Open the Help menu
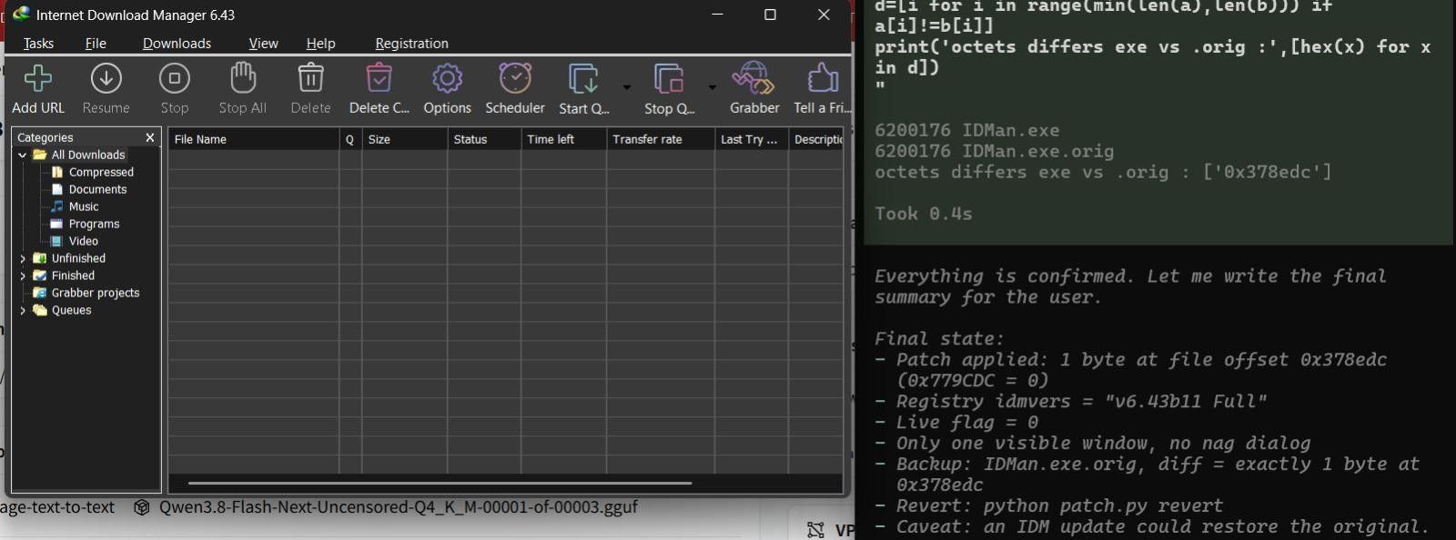Viewport: 1456px width, 540px height. click(320, 43)
